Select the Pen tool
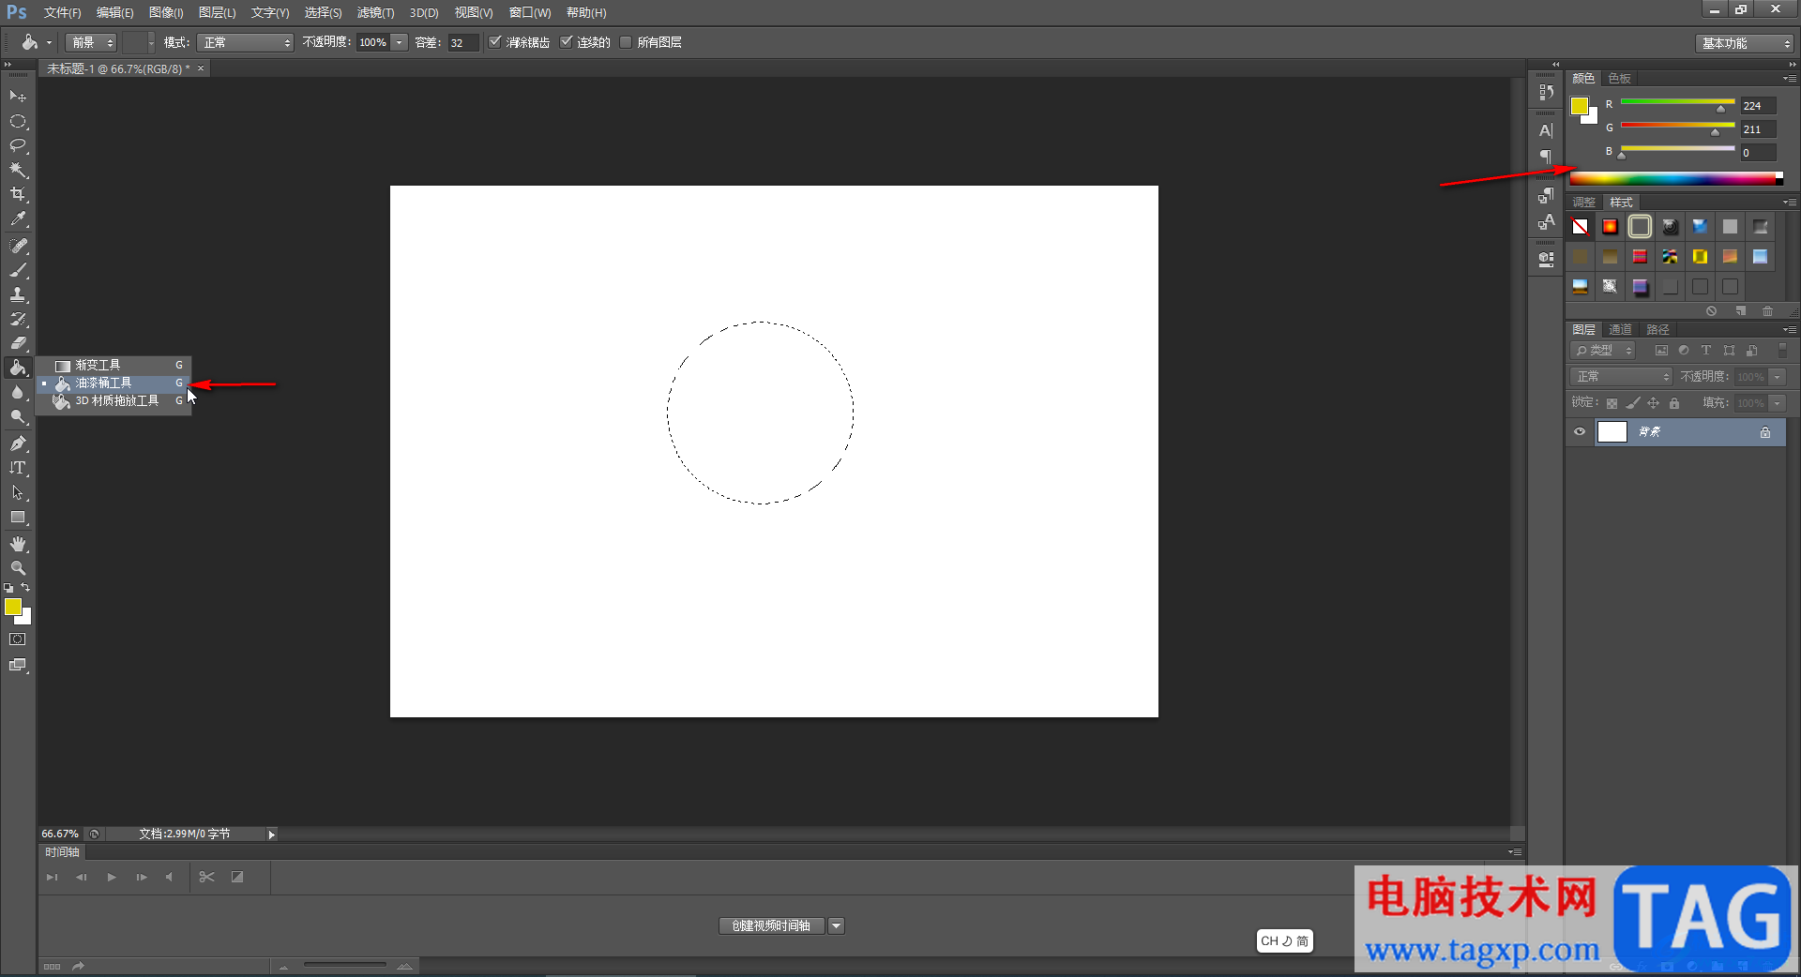 [x=18, y=443]
